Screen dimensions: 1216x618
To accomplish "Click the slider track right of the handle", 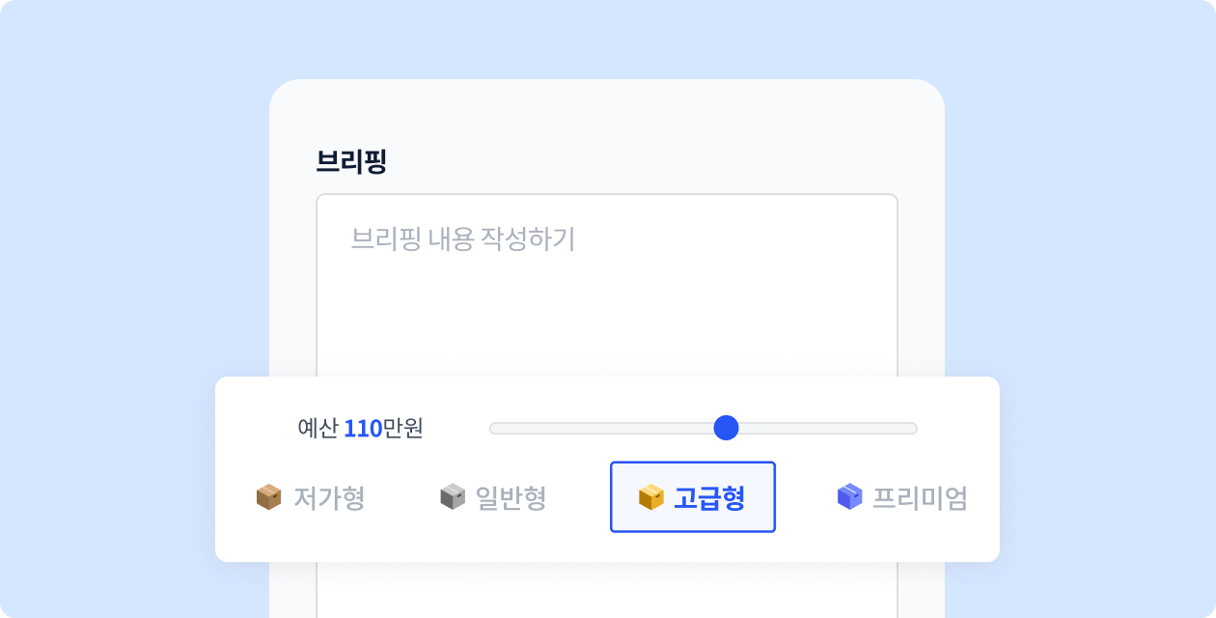I will tap(828, 428).
